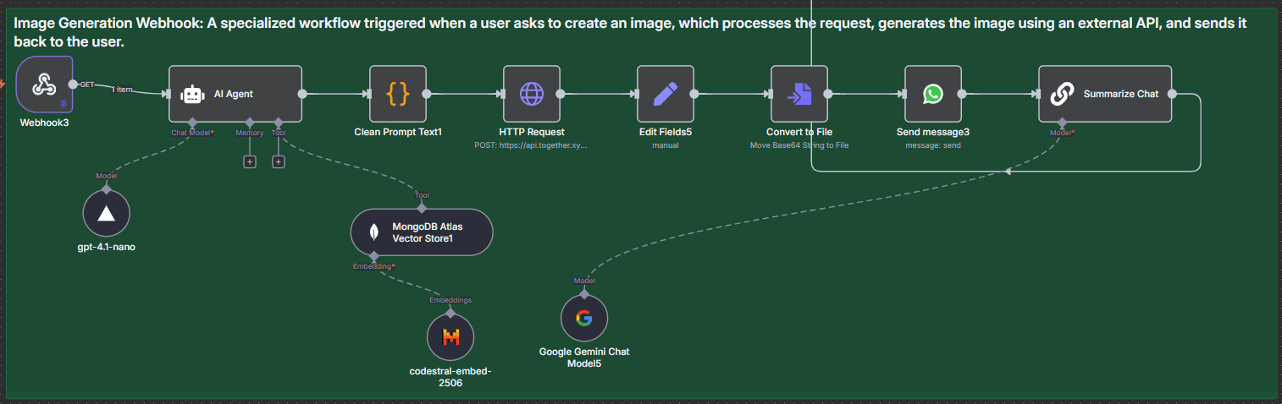Add a Tool sub-node via plus button
Image resolution: width=1282 pixels, height=404 pixels.
tap(278, 161)
